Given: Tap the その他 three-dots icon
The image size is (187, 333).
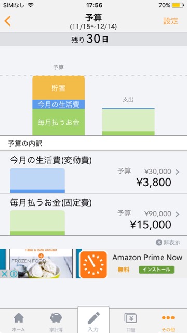Looking at the screenshot, I should pos(168,318).
